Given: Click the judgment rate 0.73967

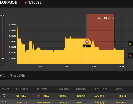Looking at the screenshot, I should pos(121,103).
